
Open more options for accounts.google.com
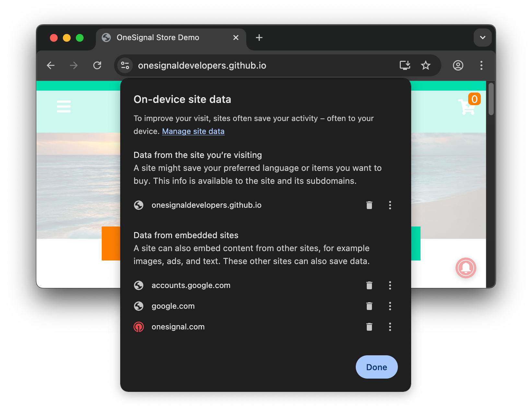(390, 285)
